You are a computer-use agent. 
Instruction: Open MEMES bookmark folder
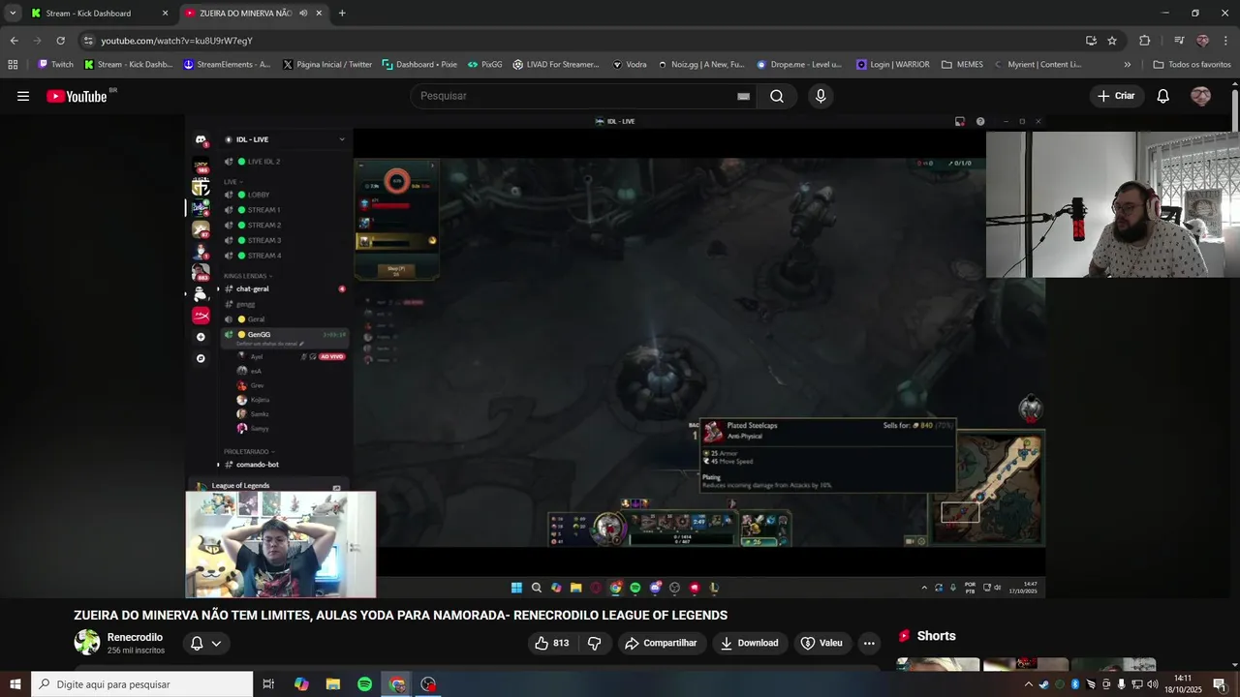click(962, 64)
